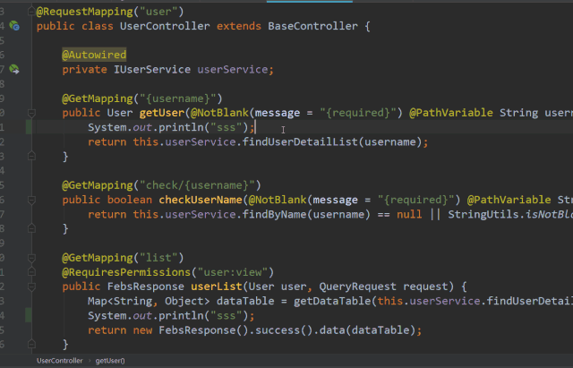Click the checkUserName method name
Image resolution: width=573 pixels, height=368 pixels.
coord(201,200)
